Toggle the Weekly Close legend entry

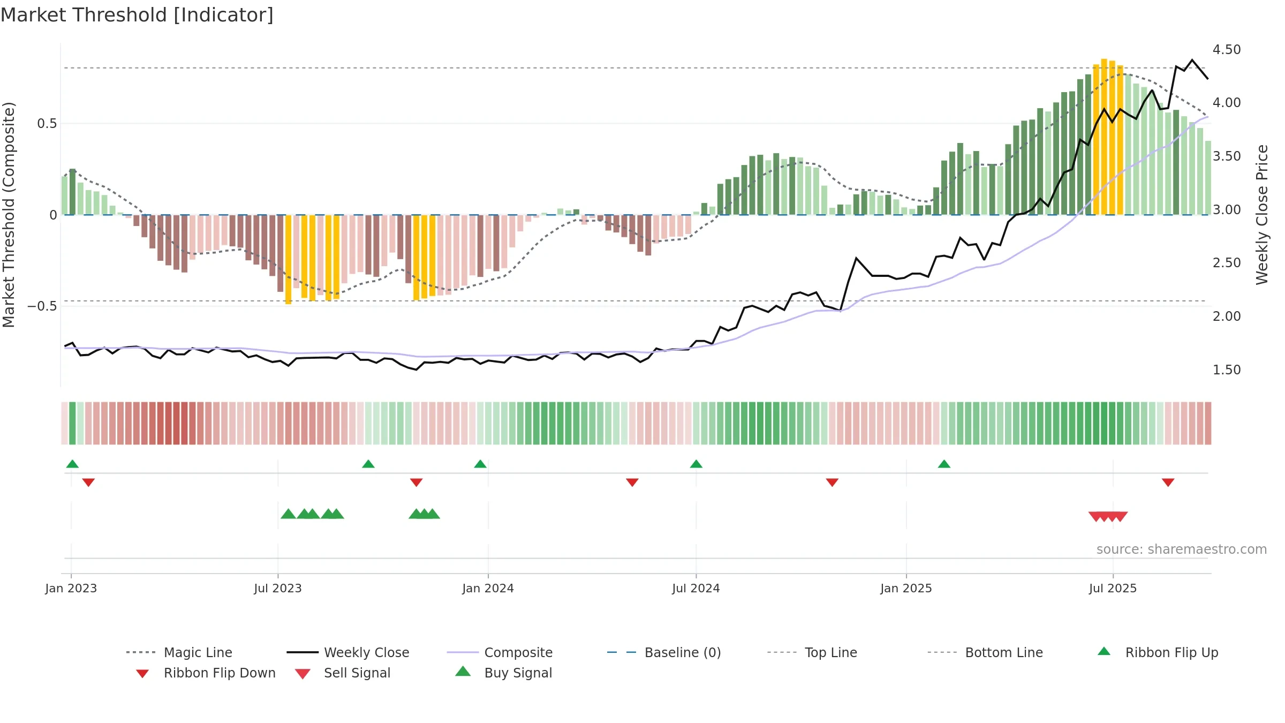pyautogui.click(x=348, y=652)
